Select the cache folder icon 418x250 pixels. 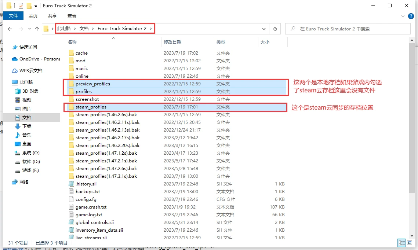tap(71, 53)
